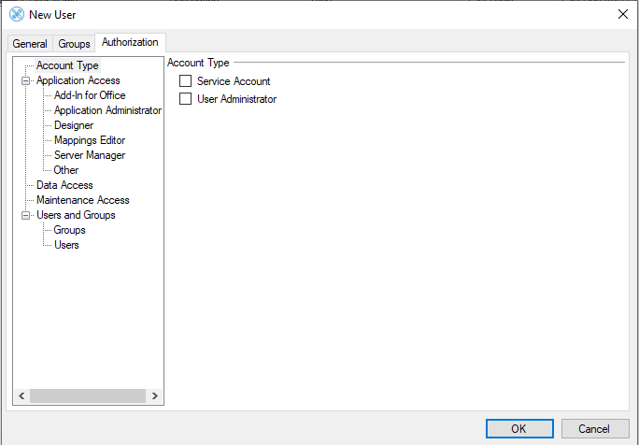
Task: Open the Designer access settings
Action: pos(74,125)
